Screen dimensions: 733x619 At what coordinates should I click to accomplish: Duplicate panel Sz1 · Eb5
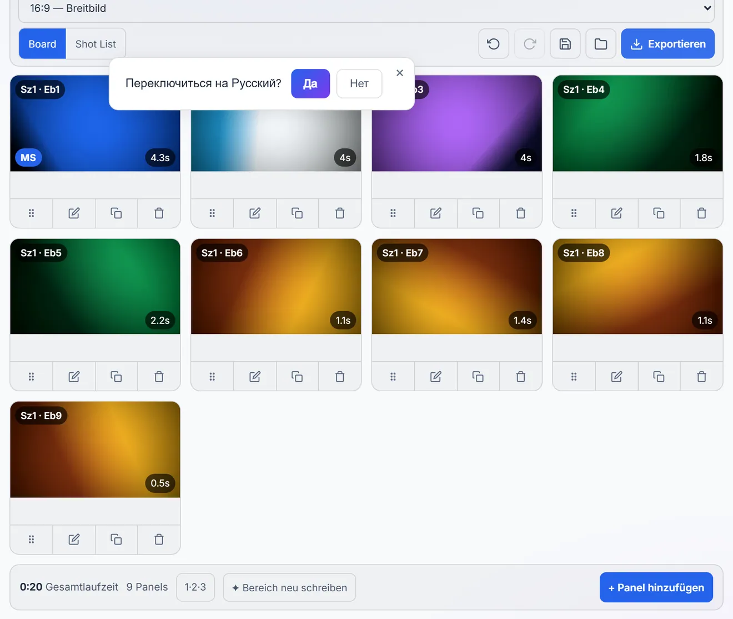[116, 377]
